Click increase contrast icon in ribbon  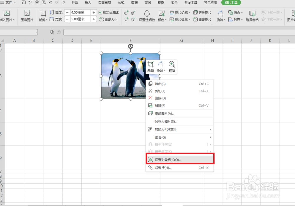tap(126, 13)
